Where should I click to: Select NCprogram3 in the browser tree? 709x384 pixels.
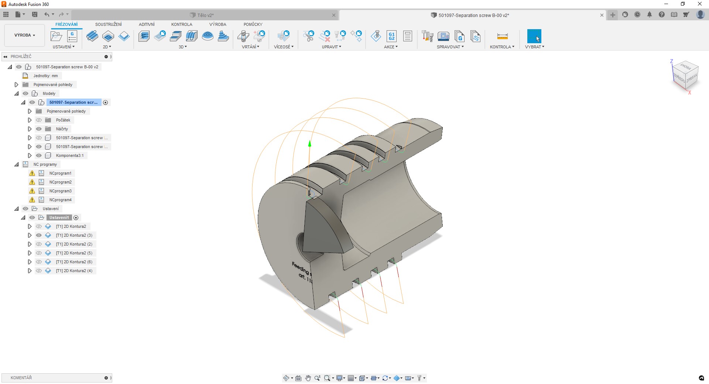60,191
